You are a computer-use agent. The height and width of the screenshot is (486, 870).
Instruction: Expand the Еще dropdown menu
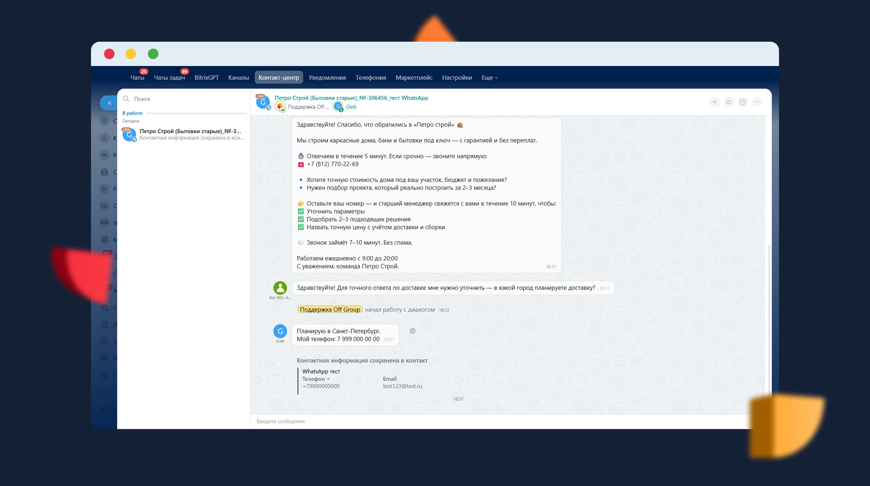pos(489,78)
